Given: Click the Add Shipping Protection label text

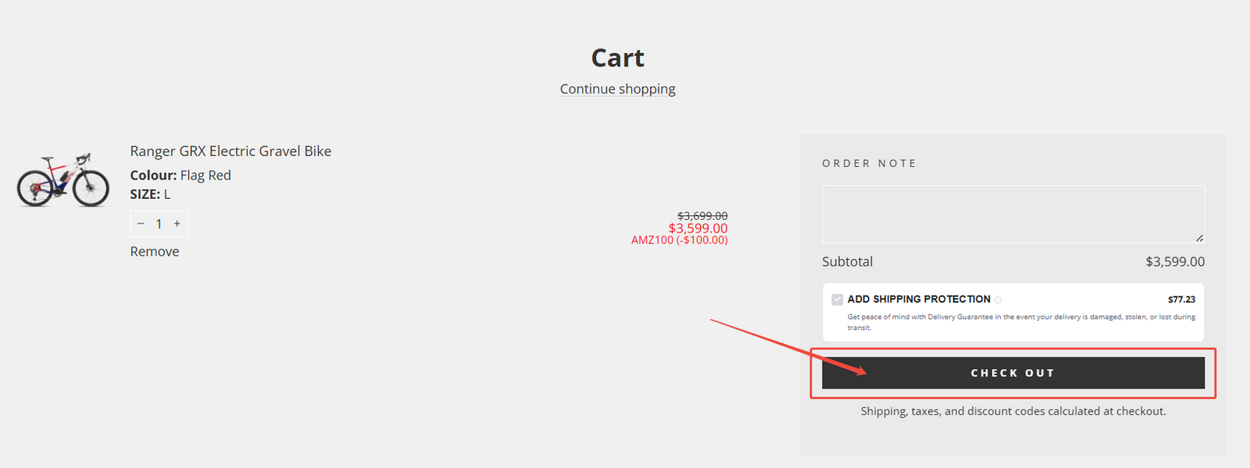Looking at the screenshot, I should pyautogui.click(x=919, y=300).
